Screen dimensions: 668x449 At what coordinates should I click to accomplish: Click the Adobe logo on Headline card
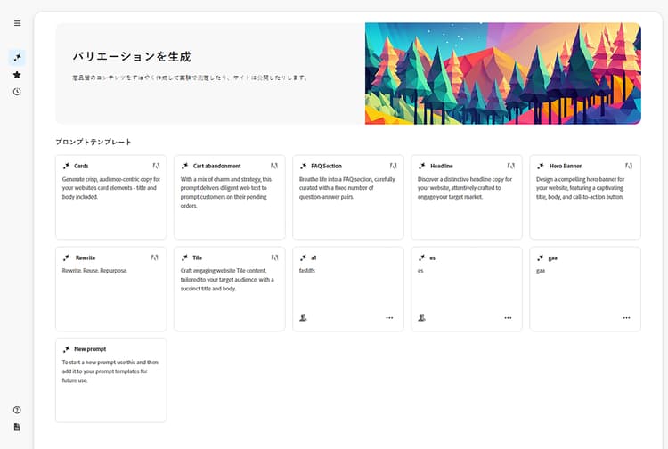pos(511,166)
